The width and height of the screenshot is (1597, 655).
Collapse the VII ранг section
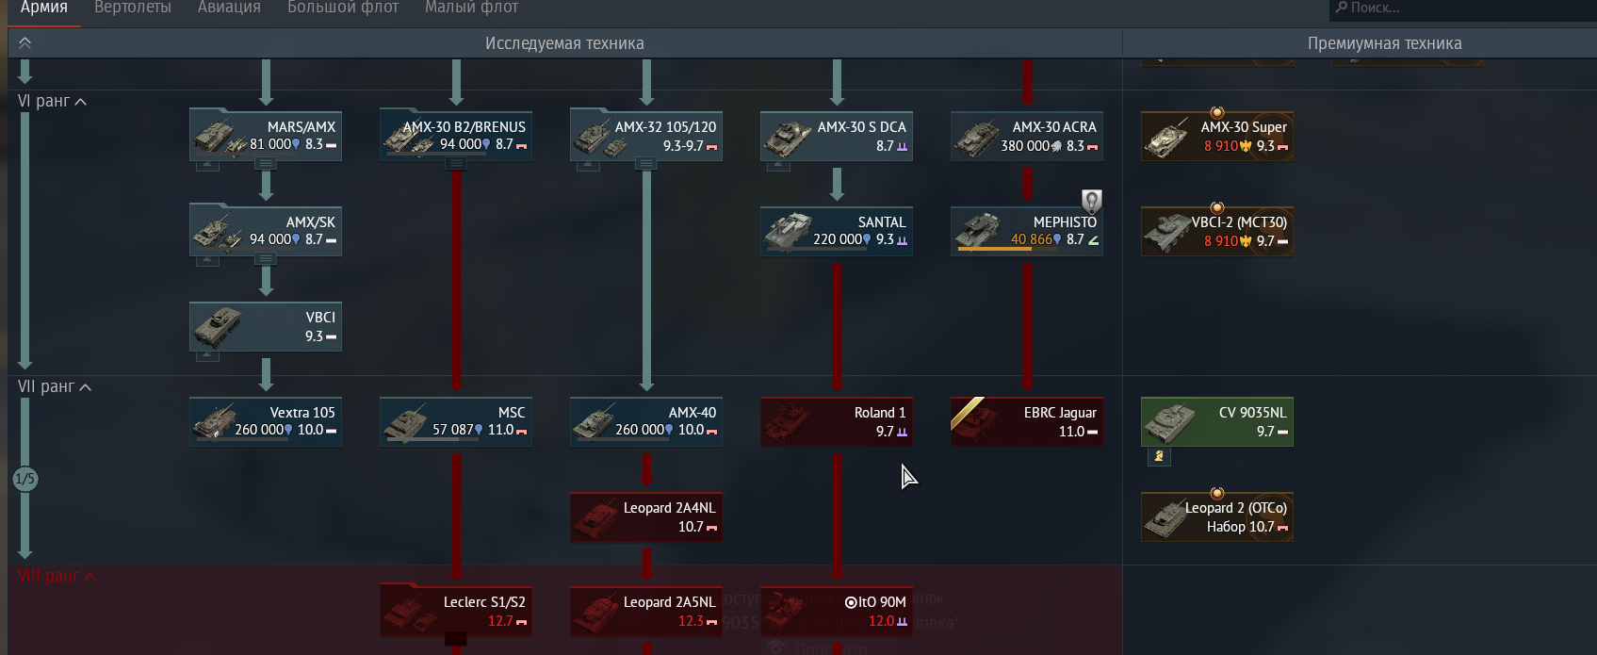(55, 386)
